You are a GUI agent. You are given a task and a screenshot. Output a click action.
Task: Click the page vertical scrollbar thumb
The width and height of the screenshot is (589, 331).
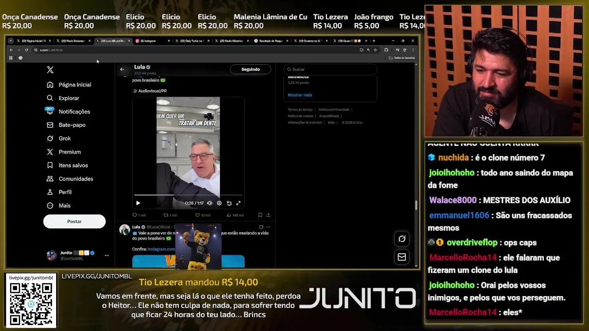416,205
